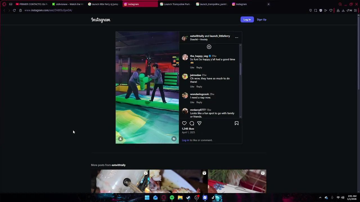Image resolution: width=360 pixels, height=202 pixels.
Task: Like jaimedae's comment
Action: click(x=192, y=86)
